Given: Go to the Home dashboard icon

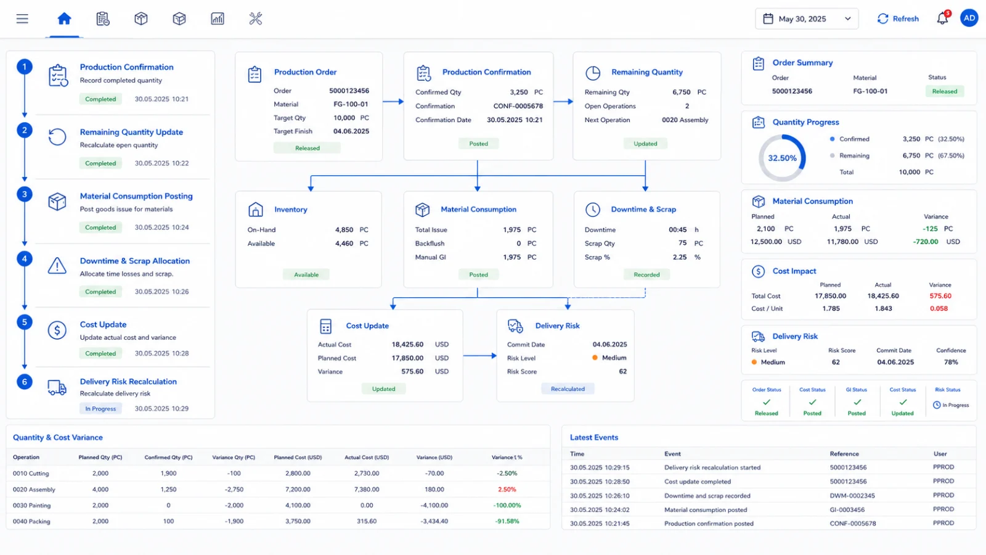Looking at the screenshot, I should point(64,18).
